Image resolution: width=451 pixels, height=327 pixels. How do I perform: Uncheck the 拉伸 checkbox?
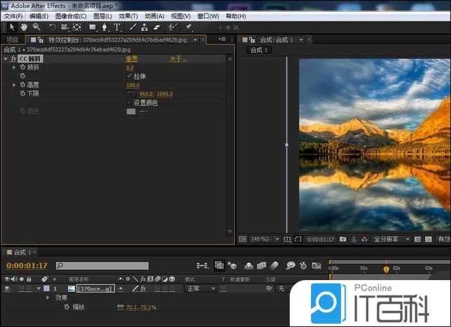pos(129,76)
